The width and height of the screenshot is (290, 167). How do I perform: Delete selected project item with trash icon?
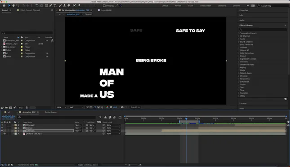[27, 107]
